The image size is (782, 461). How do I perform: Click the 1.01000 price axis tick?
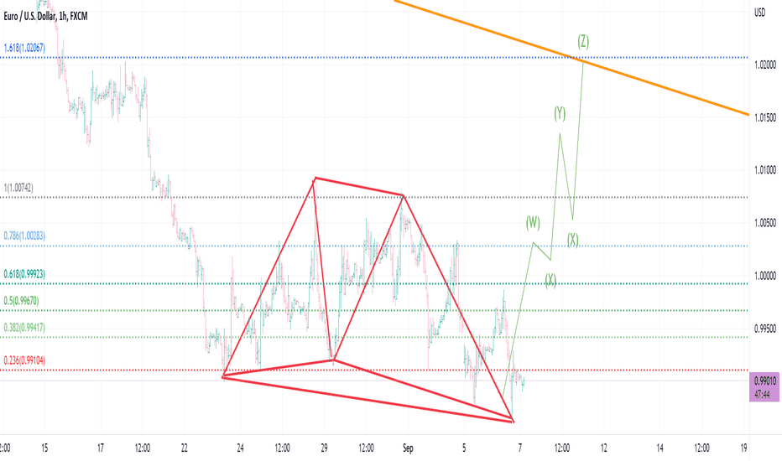[765, 170]
